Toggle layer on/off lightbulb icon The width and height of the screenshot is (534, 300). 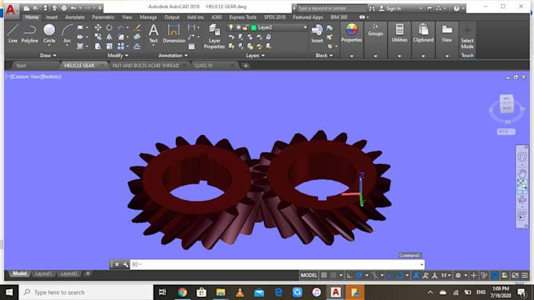tap(231, 27)
